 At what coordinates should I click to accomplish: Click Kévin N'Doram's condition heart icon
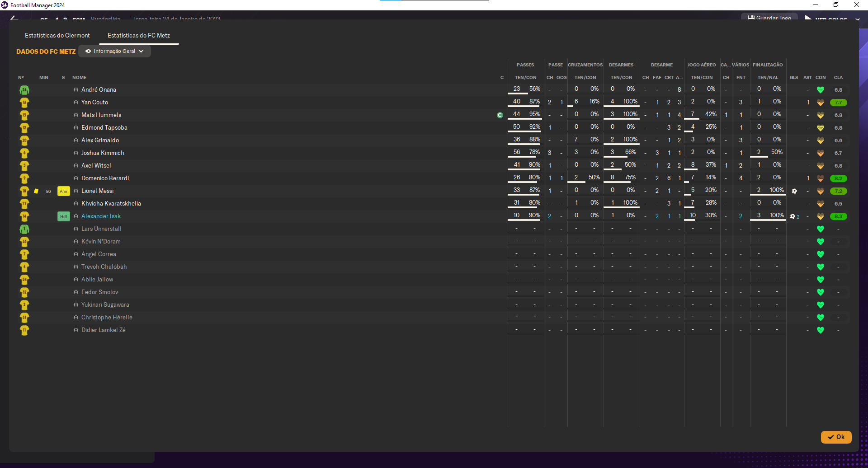coord(821,242)
